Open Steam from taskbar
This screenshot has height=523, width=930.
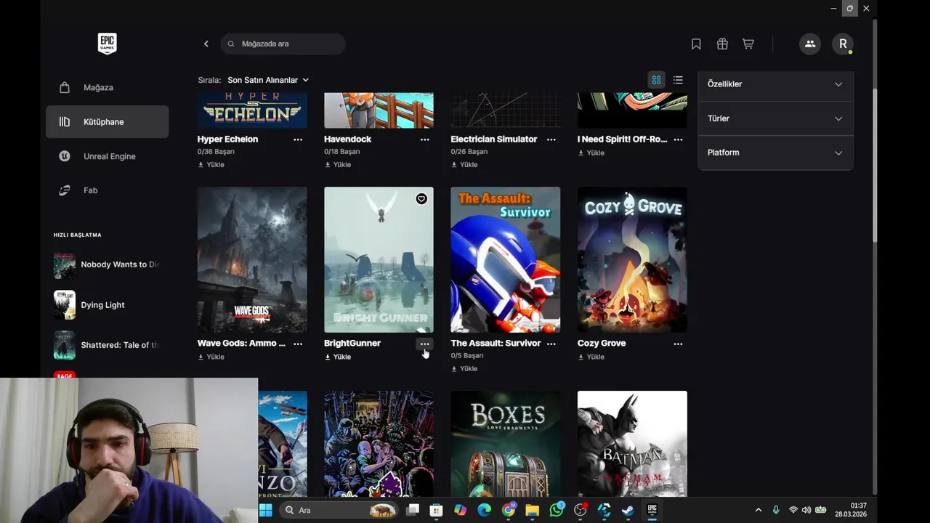(x=628, y=510)
